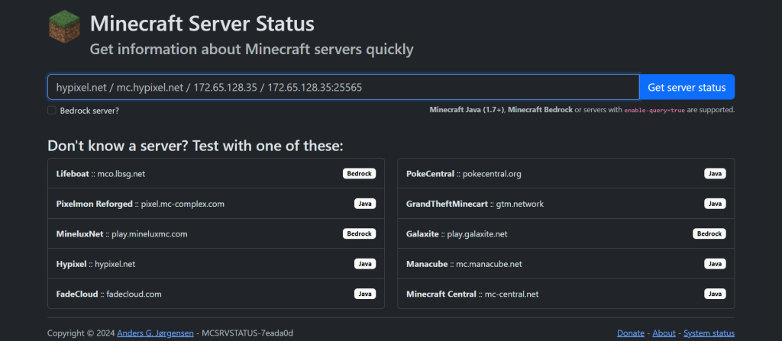Click the Java badge on Minecraft Central row

click(715, 294)
